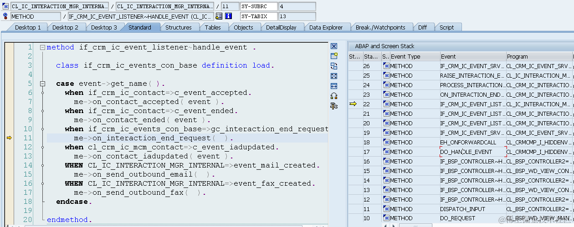Open the Diff tab
This screenshot has height=227, width=574.
[x=423, y=27]
